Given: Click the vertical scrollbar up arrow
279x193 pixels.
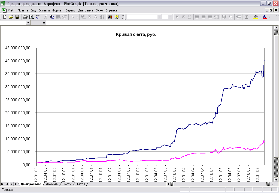Looking at the screenshot, I should tap(276, 28).
